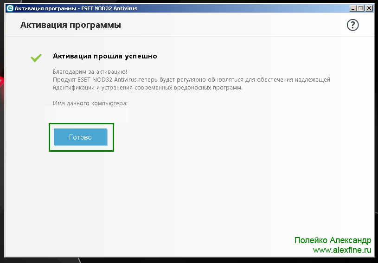Image resolution: width=378 pixels, height=263 pixels.
Task: Click the green success checkmark icon
Action: pyautogui.click(x=36, y=58)
